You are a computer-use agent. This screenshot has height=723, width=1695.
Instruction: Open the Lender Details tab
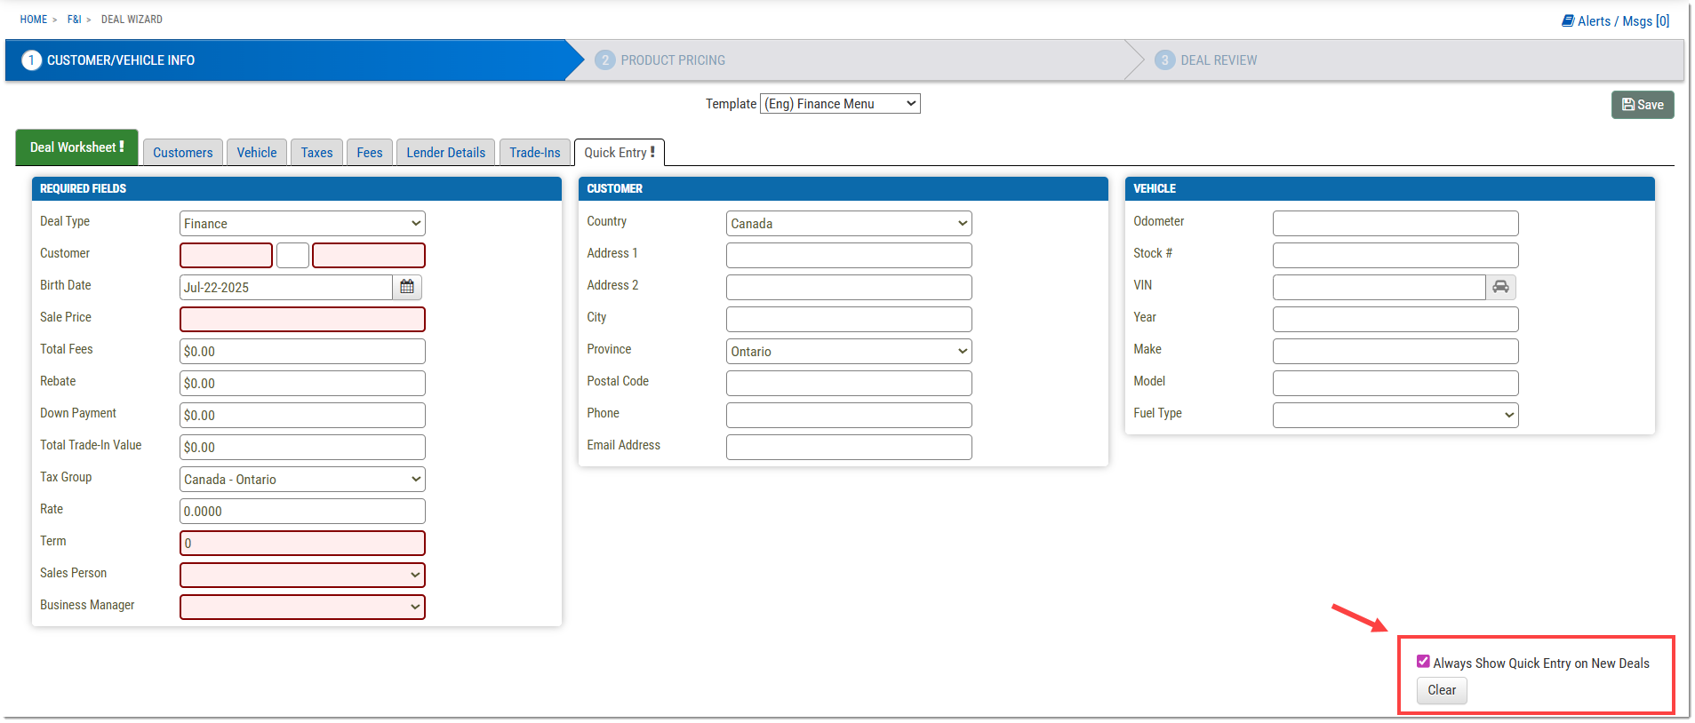pyautogui.click(x=446, y=153)
